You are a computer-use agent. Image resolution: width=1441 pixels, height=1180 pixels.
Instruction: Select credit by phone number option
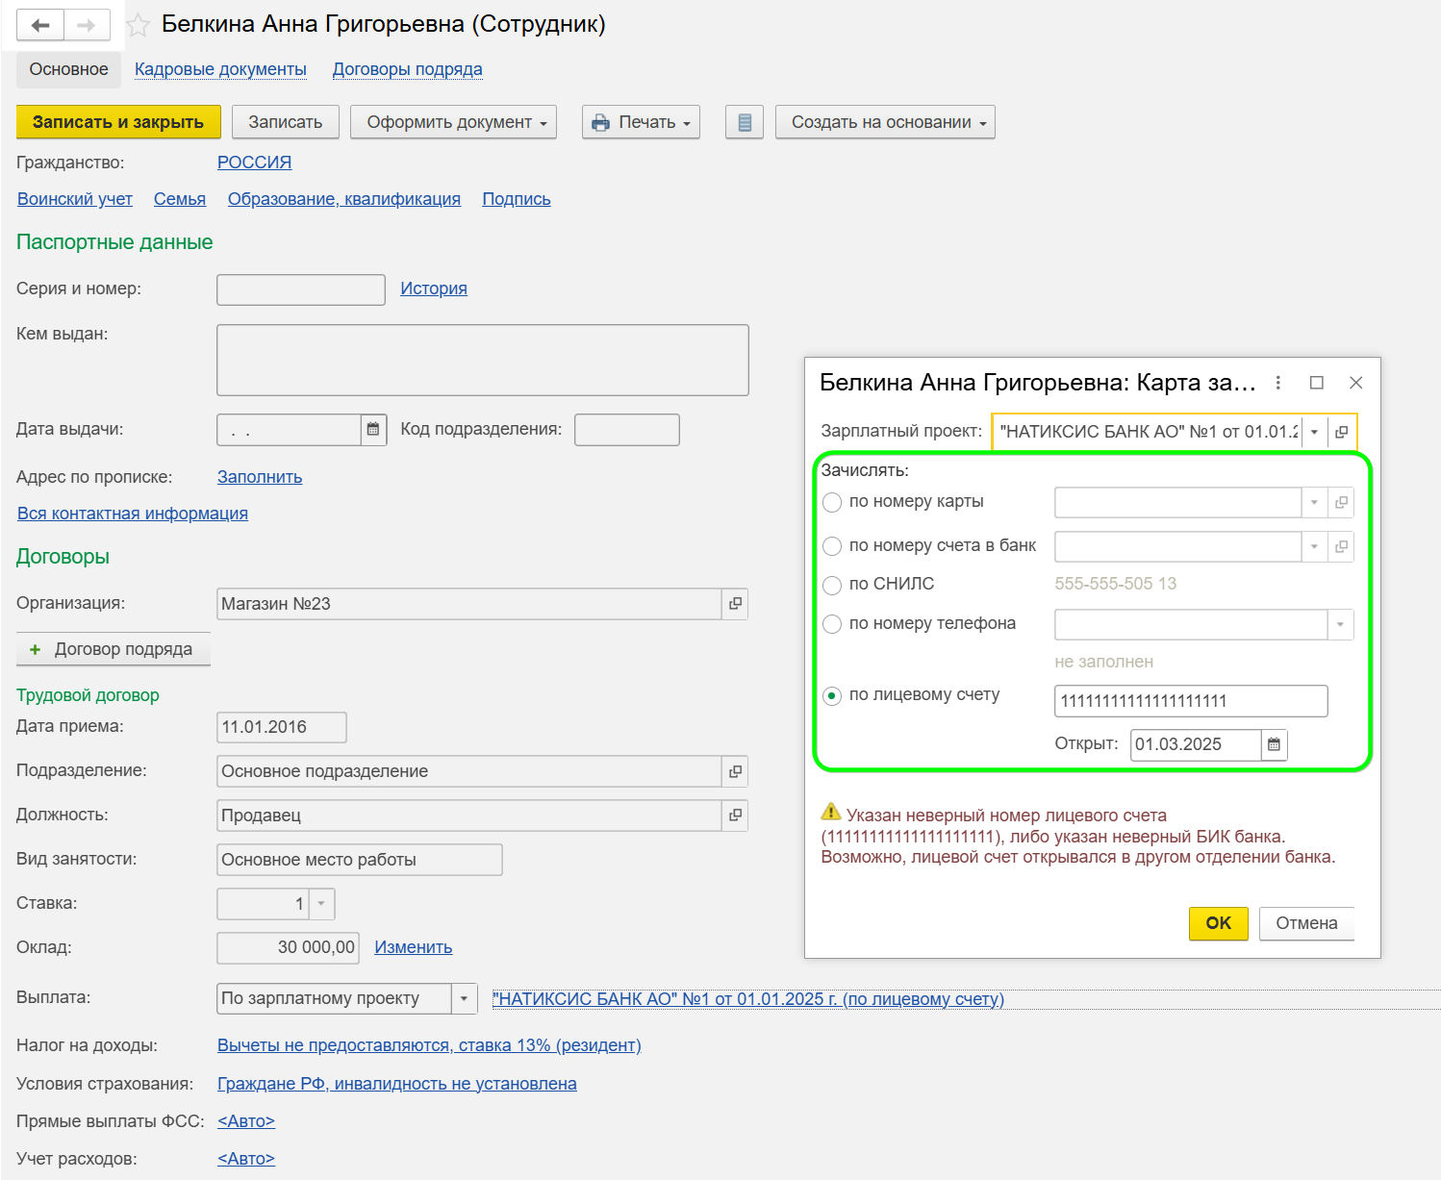point(832,624)
